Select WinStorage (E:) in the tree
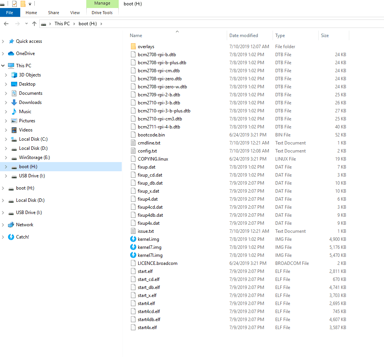The height and width of the screenshot is (357, 384). pyautogui.click(x=34, y=157)
